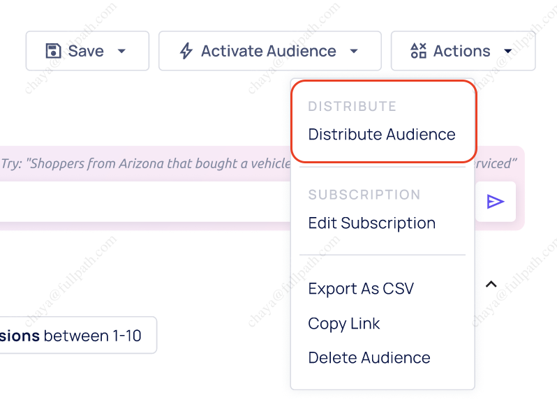Choose Edit Subscription menu entry

coord(371,223)
